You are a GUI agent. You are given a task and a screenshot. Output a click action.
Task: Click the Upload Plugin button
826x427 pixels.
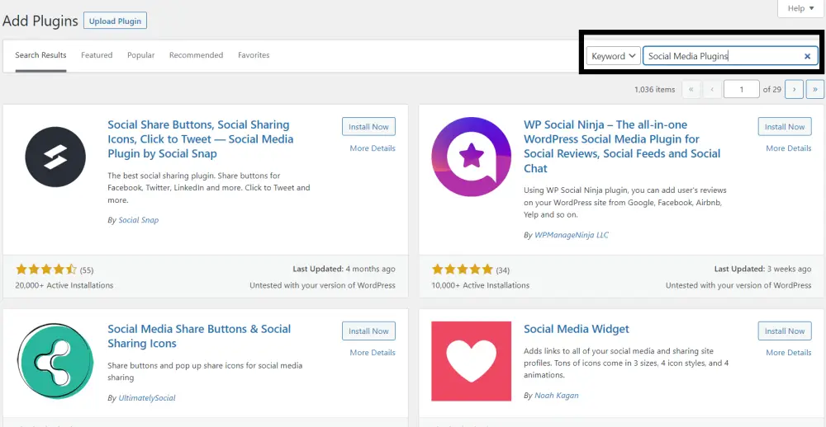point(115,21)
